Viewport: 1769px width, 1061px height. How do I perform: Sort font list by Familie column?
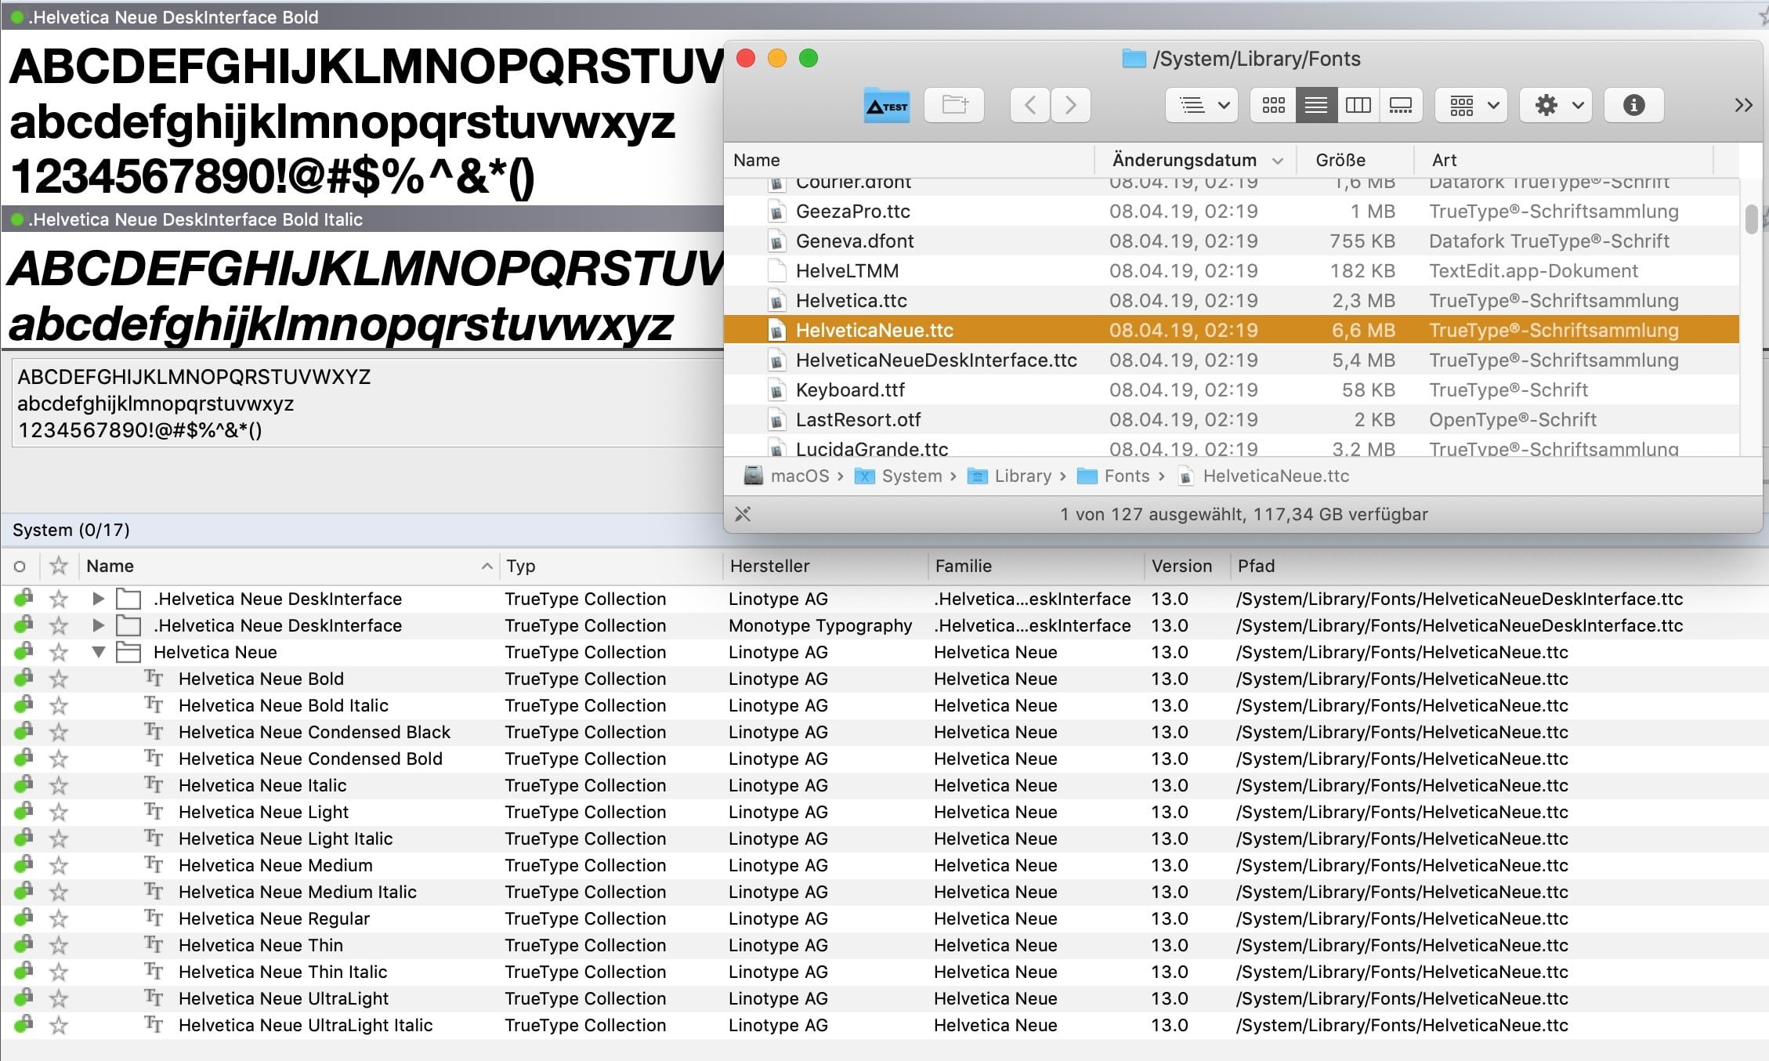(1036, 566)
